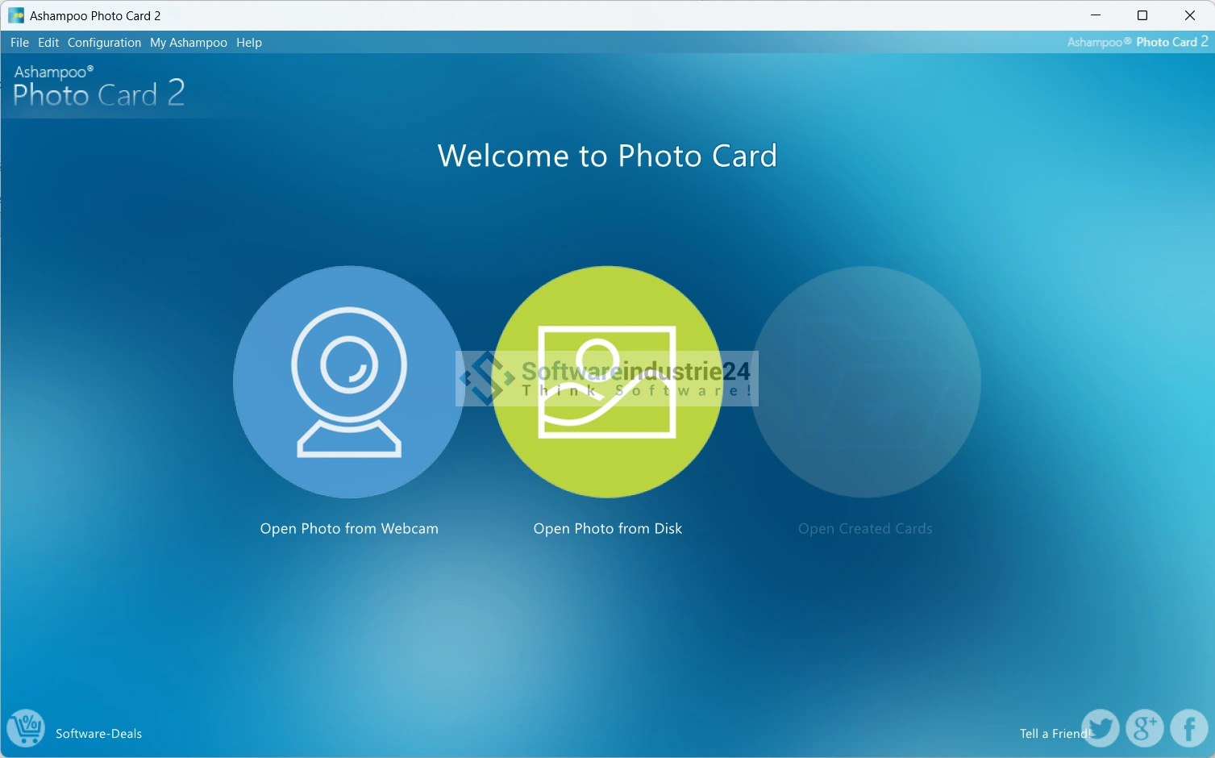Click the webcam circle icon

coord(349,381)
